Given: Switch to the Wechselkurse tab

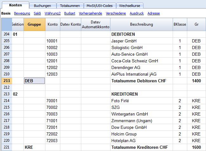Looking at the screenshot, I should [130, 6].
